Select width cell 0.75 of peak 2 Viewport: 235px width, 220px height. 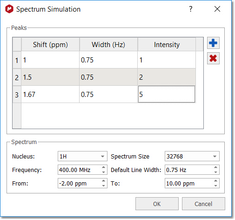pyautogui.click(x=108, y=77)
